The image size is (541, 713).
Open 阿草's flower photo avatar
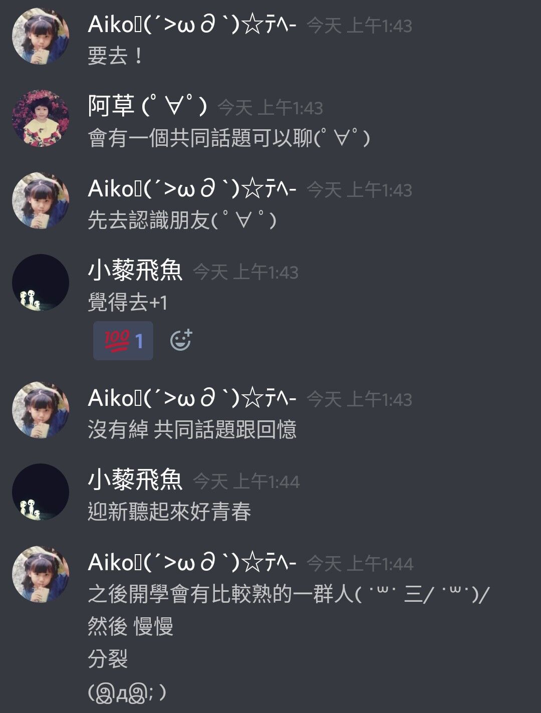[41, 118]
